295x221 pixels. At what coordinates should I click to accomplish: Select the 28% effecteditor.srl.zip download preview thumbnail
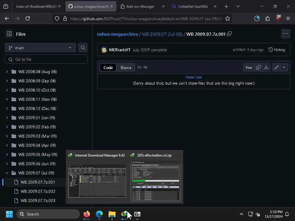click(156, 177)
